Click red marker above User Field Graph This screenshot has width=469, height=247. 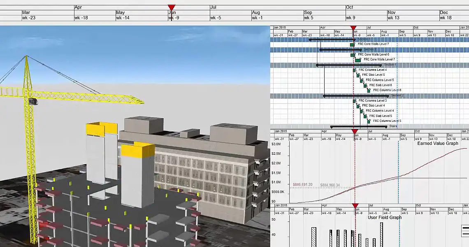coord(355,205)
